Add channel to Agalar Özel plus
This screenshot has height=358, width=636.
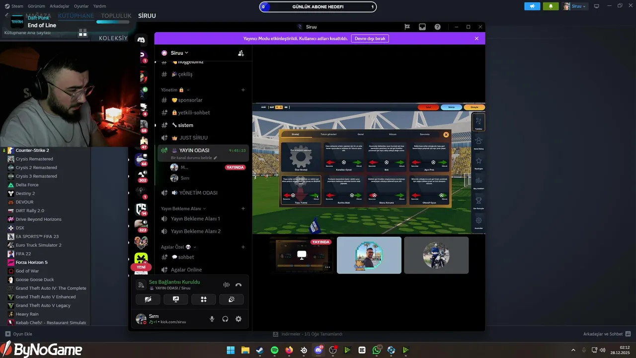pyautogui.click(x=243, y=247)
